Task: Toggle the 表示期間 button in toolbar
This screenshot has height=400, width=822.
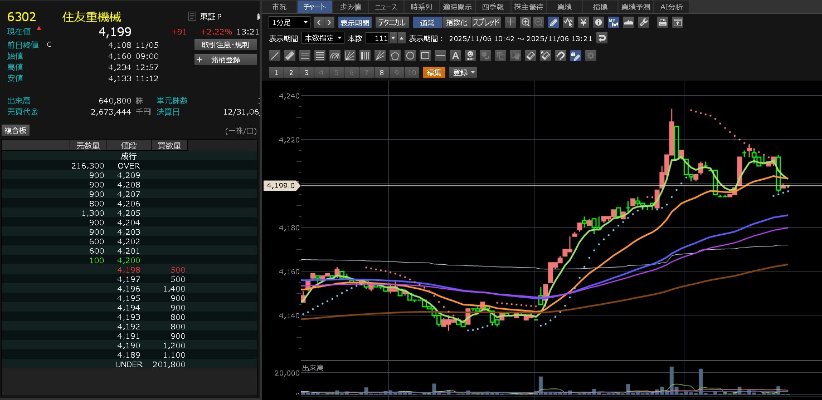Action: (x=354, y=22)
